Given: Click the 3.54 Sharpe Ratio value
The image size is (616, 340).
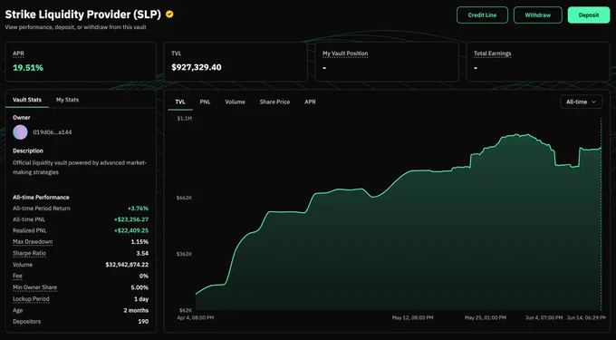Looking at the screenshot, I should [x=142, y=253].
